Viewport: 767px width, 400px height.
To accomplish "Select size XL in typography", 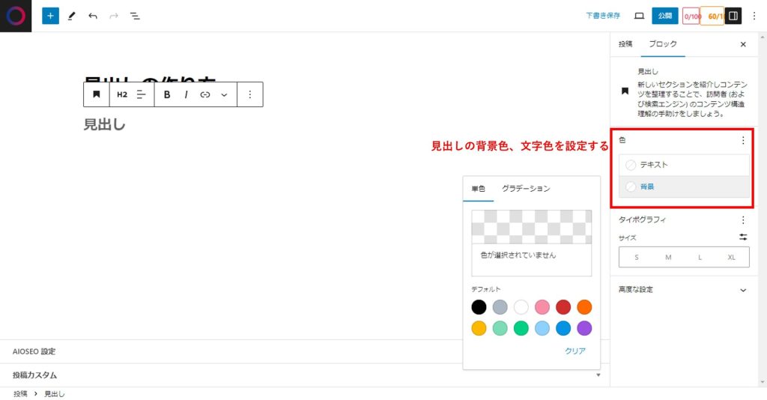I will tap(732, 257).
